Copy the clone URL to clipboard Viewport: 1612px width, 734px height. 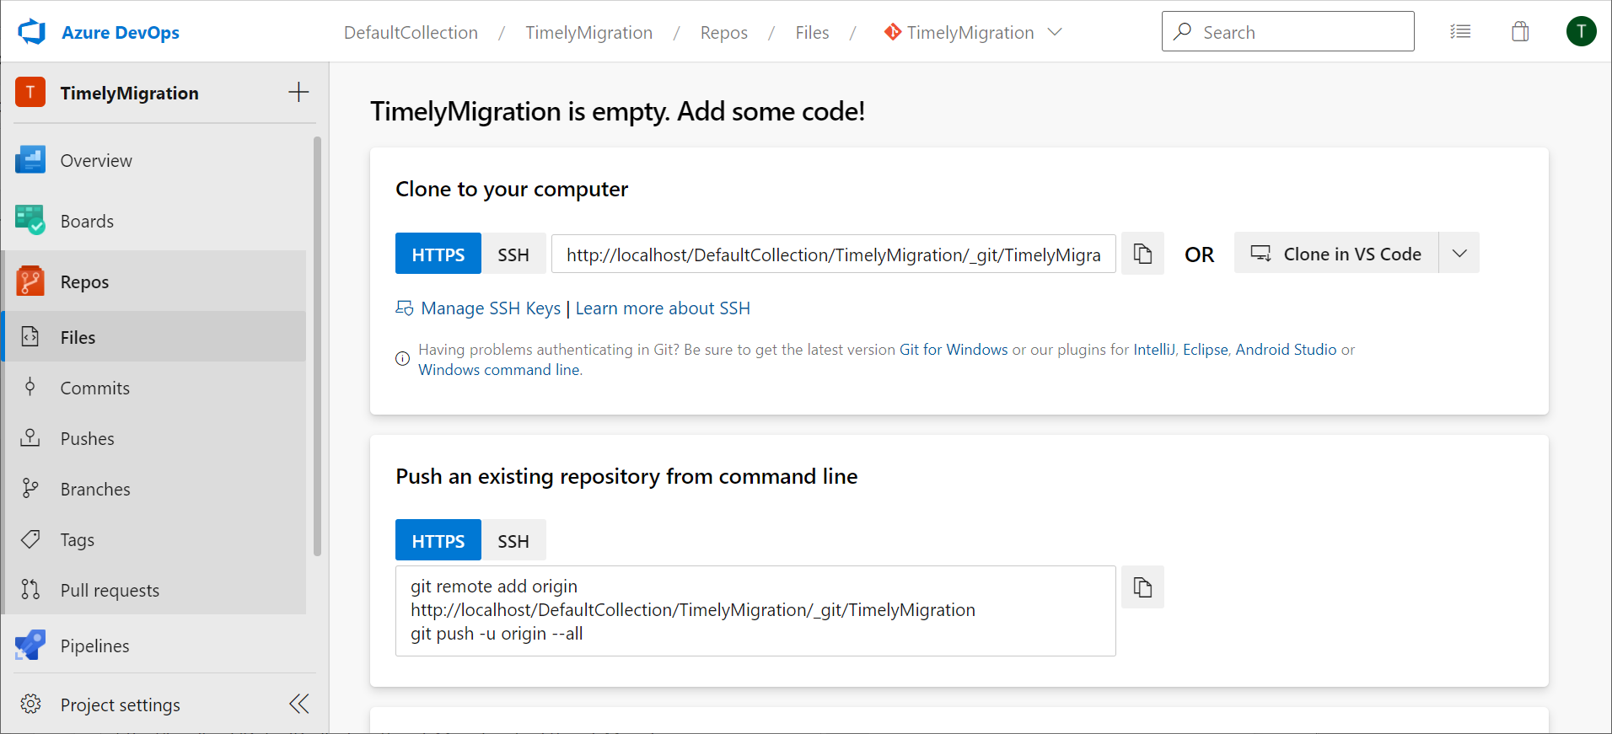pos(1142,253)
